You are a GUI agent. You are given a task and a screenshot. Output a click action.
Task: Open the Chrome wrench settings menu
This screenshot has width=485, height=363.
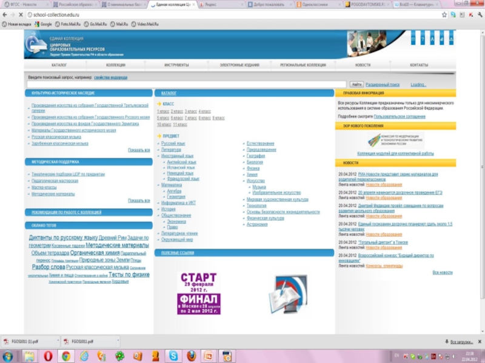(x=480, y=15)
